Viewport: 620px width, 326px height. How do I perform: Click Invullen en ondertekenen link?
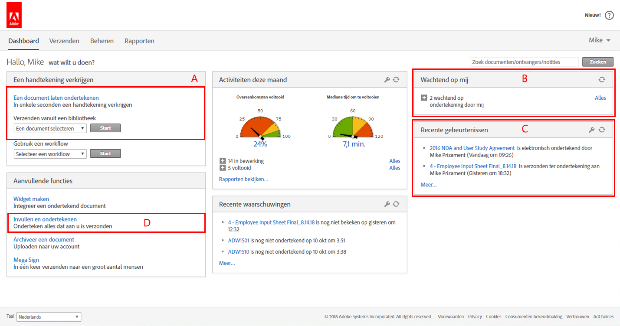click(45, 219)
